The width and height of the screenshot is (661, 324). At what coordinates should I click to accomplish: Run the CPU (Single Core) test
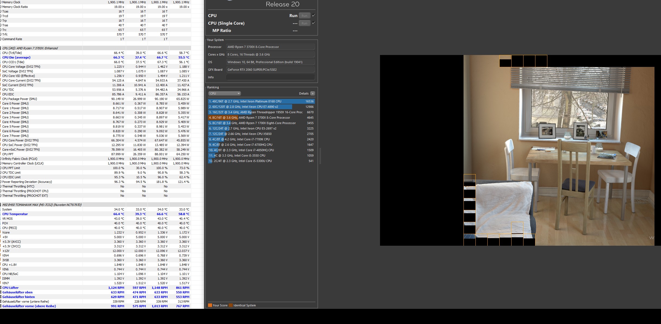pos(304,23)
